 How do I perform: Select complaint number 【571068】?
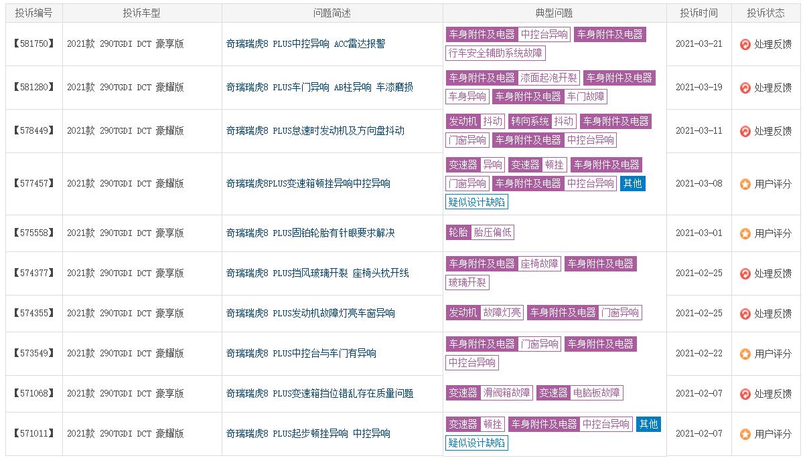point(33,393)
